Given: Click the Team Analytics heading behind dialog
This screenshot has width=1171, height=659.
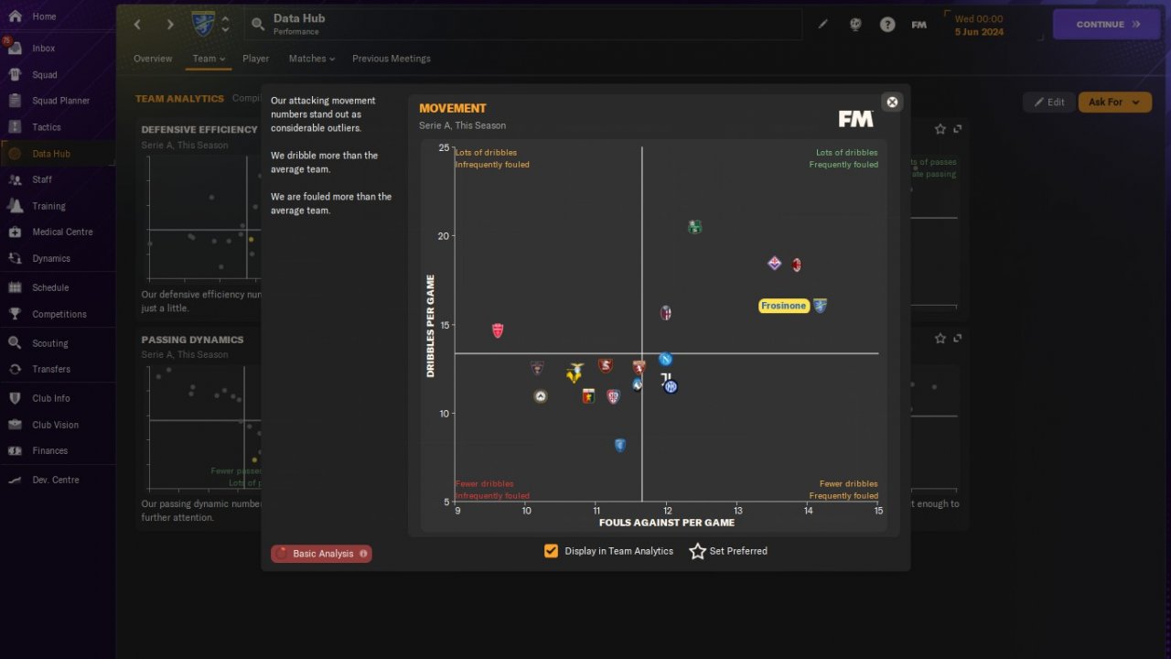Looking at the screenshot, I should [179, 99].
